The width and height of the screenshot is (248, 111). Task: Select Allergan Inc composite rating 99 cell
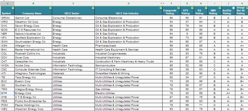click(172, 45)
